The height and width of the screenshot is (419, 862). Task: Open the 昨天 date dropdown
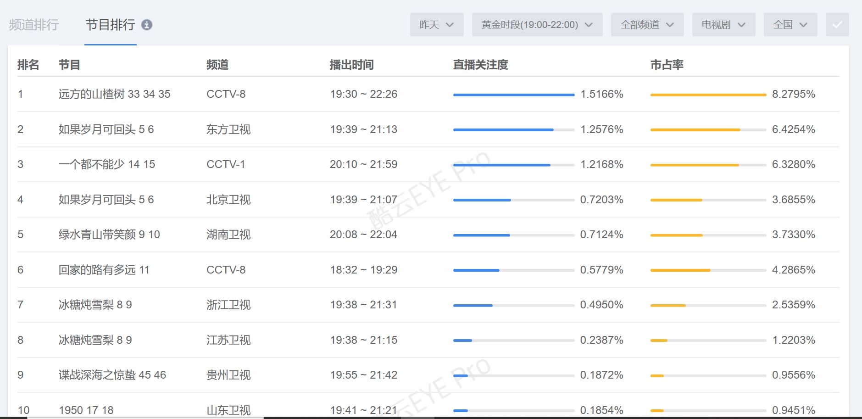click(x=437, y=25)
